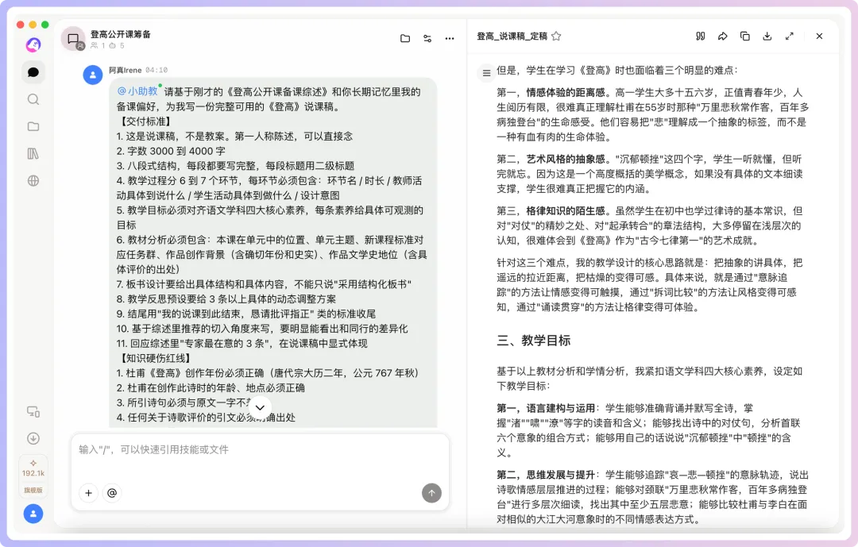View the group bot count icon

tap(112, 46)
